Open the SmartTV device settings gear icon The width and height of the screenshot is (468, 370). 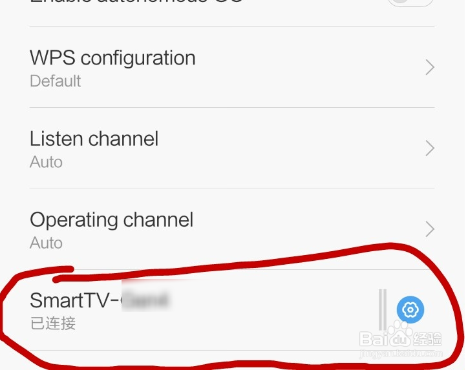tap(410, 309)
